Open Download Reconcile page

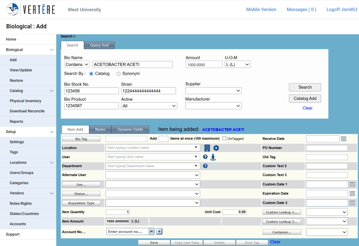[28, 111]
